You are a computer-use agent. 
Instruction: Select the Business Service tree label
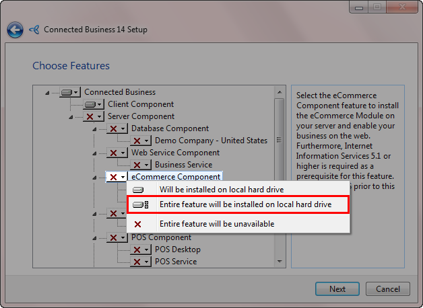(183, 165)
